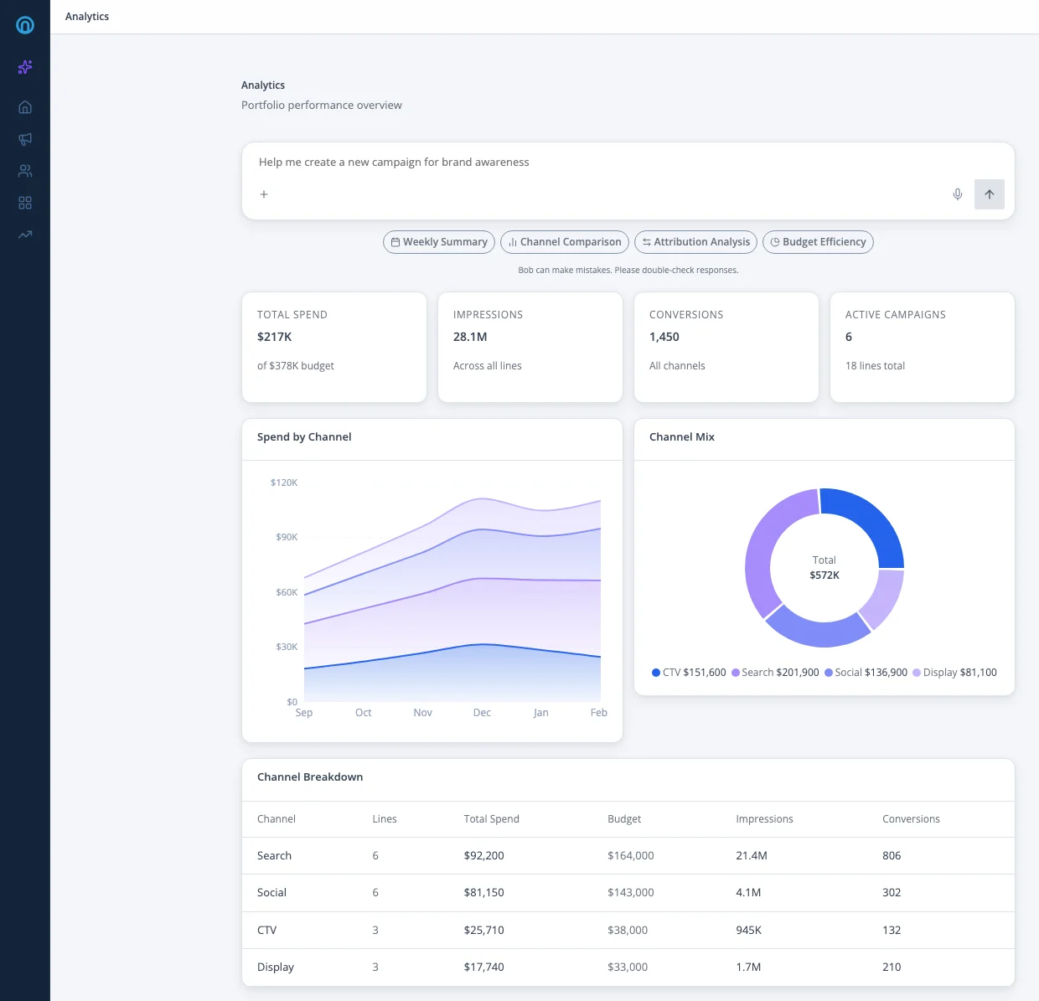This screenshot has height=1001, width=1039.
Task: Click the $81,150 total spend cell
Action: pyautogui.click(x=484, y=893)
